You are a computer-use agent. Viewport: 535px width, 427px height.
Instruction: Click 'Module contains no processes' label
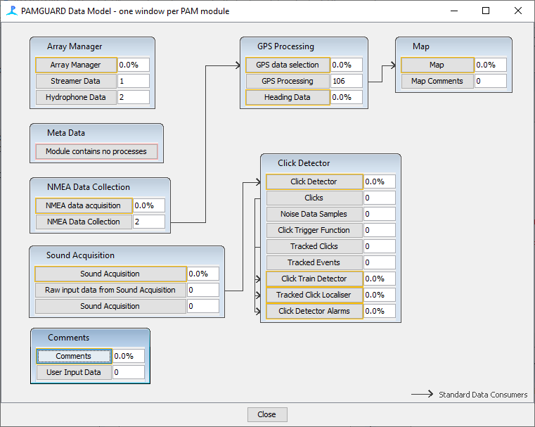pyautogui.click(x=96, y=151)
